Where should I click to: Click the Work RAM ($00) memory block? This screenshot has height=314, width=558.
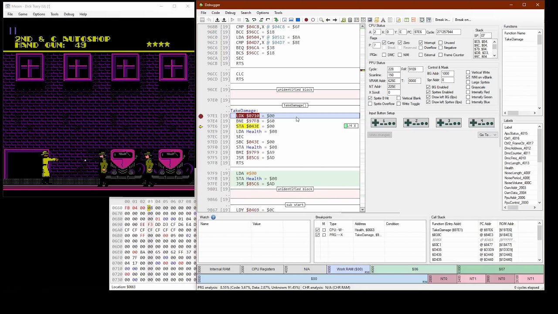click(349, 269)
